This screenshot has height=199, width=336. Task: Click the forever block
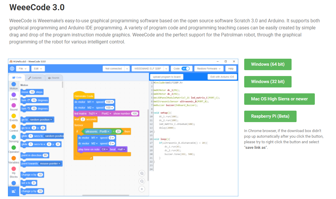point(79,125)
